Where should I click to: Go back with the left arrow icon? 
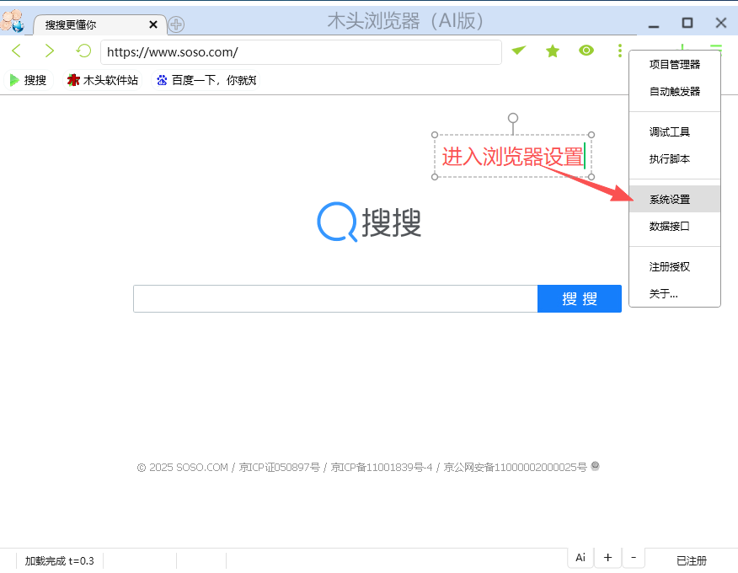click(17, 51)
